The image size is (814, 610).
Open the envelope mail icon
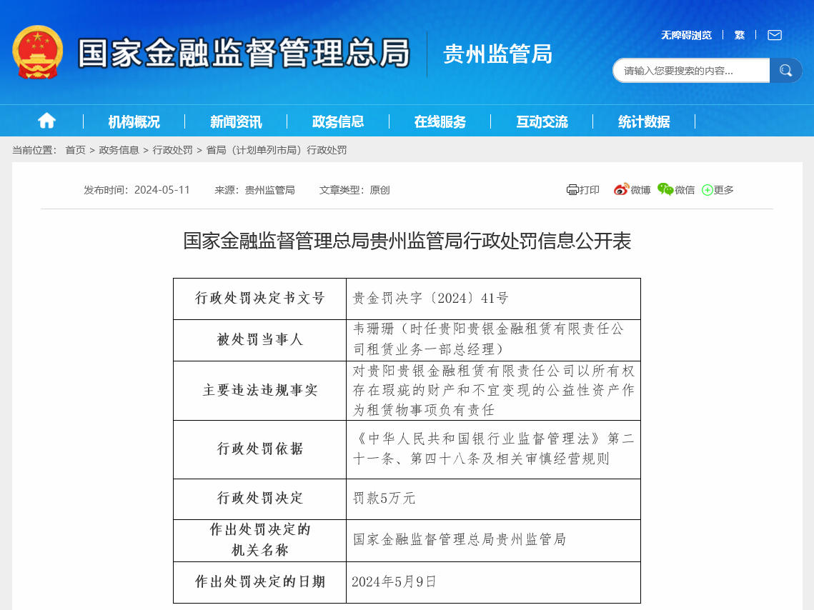pos(775,35)
